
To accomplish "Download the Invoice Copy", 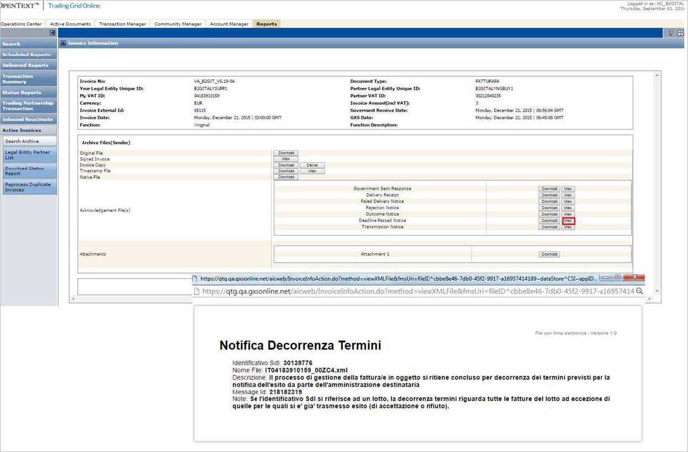I will (286, 165).
